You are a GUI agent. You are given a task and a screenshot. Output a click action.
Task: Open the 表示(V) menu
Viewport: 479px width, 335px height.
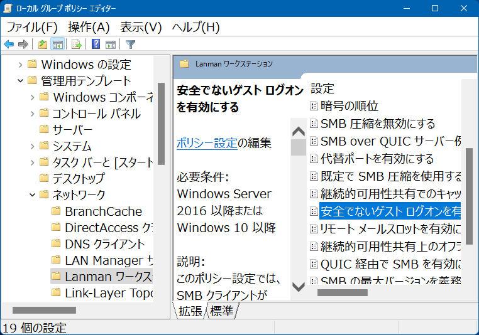pos(141,27)
